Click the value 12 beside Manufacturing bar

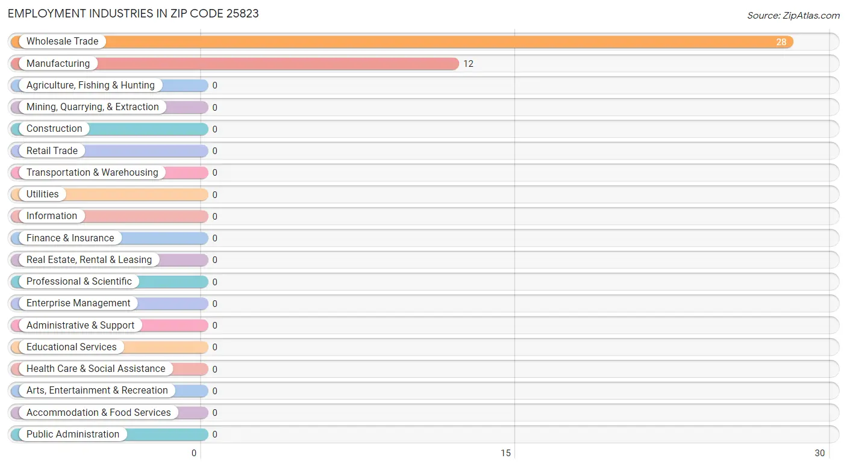tap(468, 64)
